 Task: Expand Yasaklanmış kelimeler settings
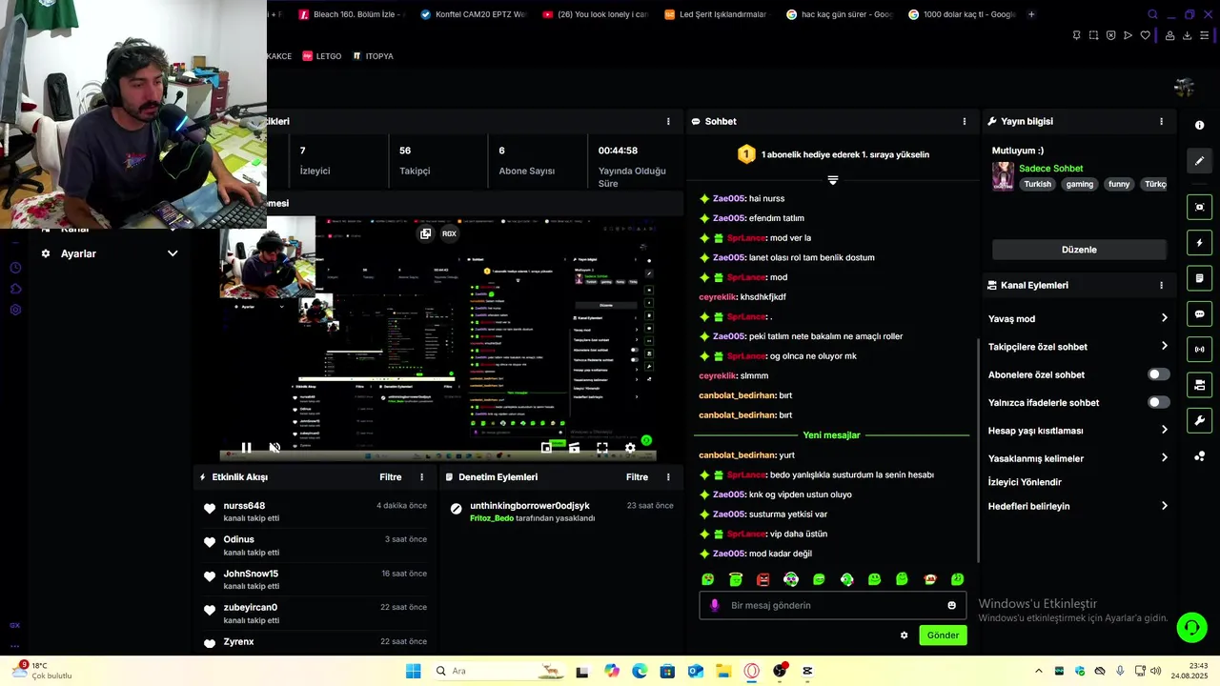click(1164, 457)
